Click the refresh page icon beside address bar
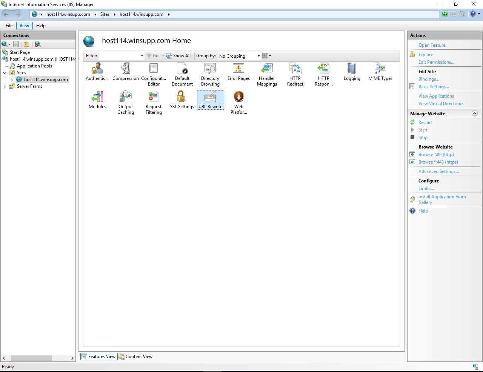Viewport: 483px width, 372px height. pyautogui.click(x=445, y=14)
